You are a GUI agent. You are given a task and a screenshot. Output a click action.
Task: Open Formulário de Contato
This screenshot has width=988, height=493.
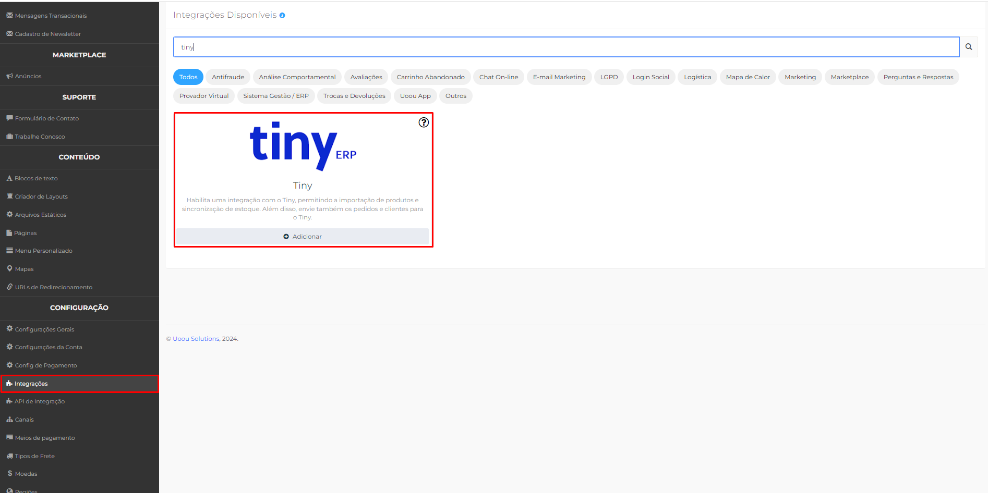click(79, 118)
